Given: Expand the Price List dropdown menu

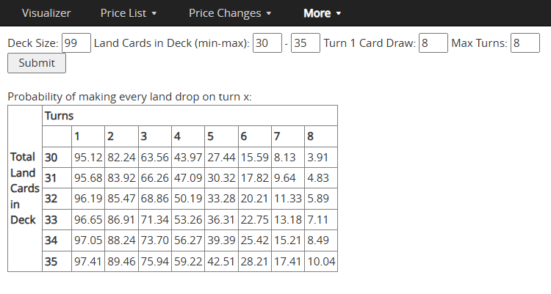Looking at the screenshot, I should [x=129, y=13].
